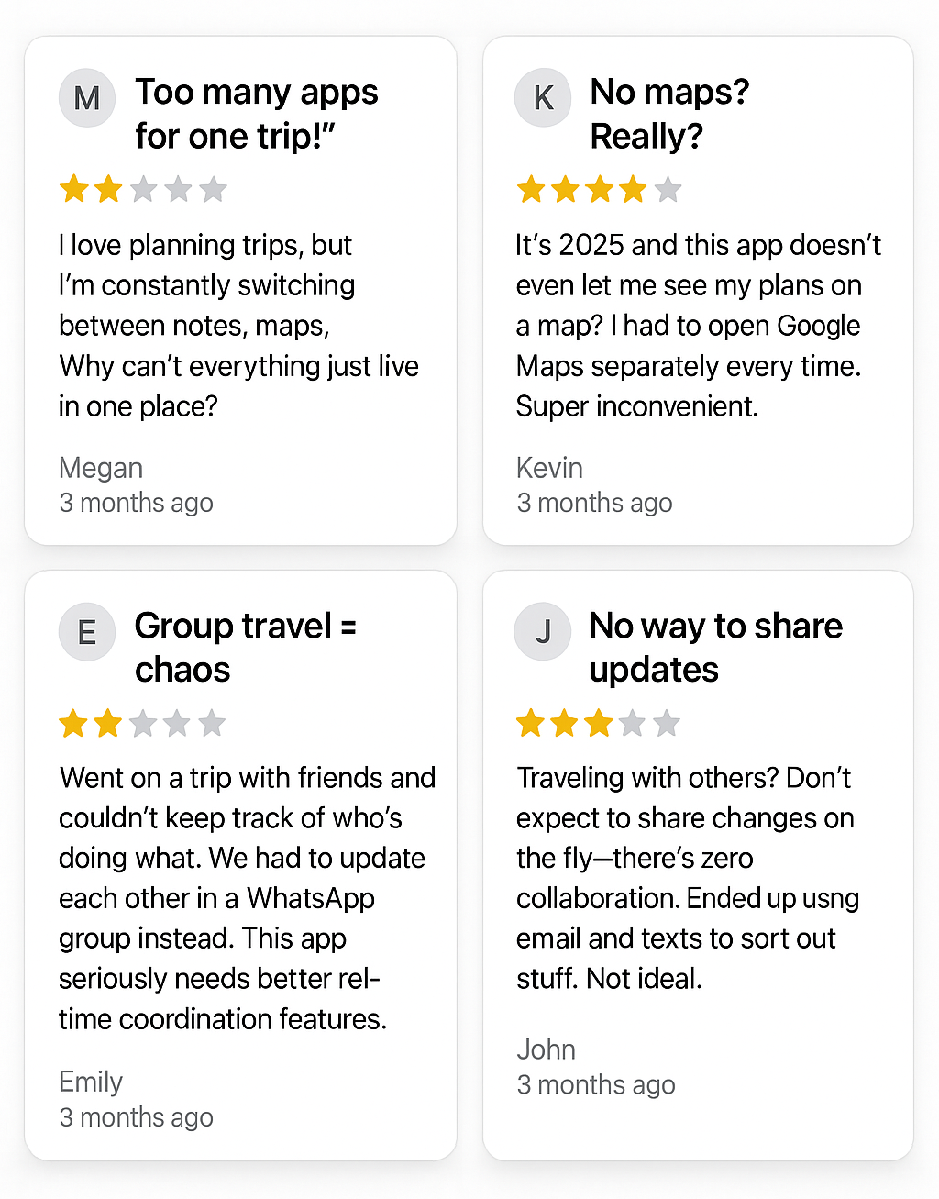Click Kevin's 'K' avatar icon
Viewport: 939px width, 1199px height.
(x=543, y=97)
